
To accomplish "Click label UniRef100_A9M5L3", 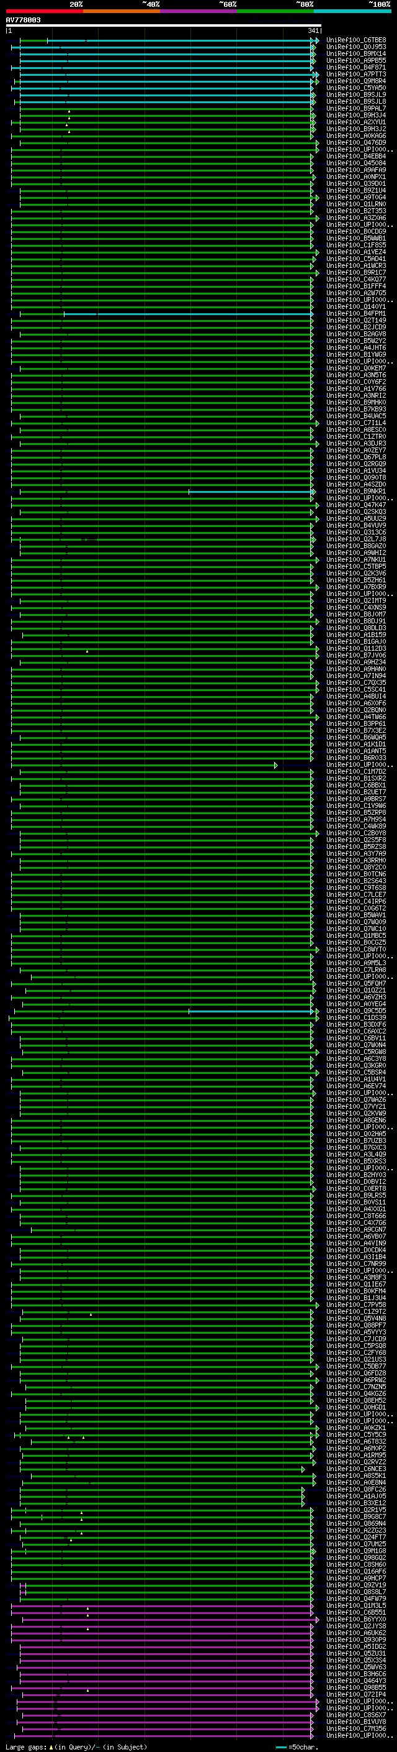I will pyautogui.click(x=356, y=963).
